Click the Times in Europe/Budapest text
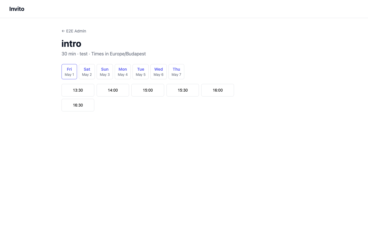 click(118, 54)
